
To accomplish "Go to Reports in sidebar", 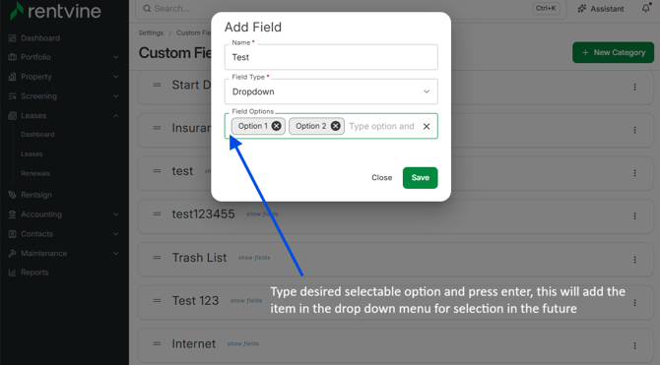I will coord(34,273).
